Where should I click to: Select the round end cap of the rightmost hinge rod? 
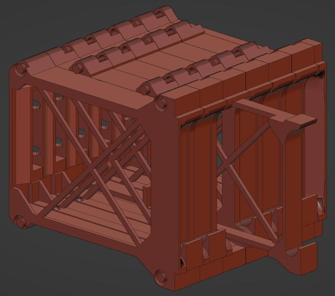[146, 89]
